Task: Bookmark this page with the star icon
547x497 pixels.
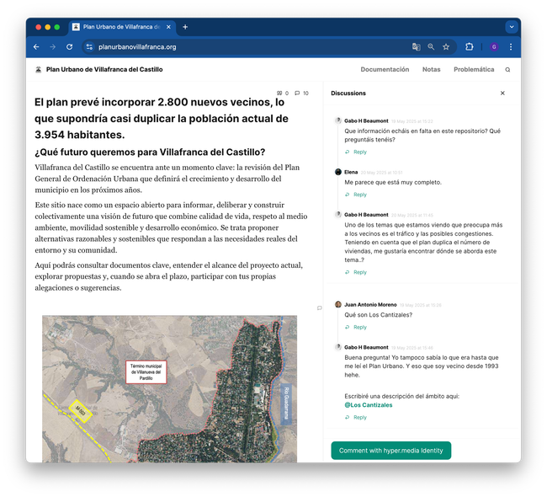Action: click(446, 47)
